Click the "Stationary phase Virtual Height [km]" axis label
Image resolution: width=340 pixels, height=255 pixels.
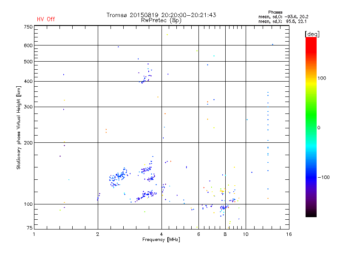click(x=19, y=127)
